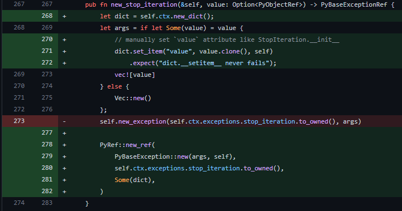
Task: Click new line number 271
Action: point(47,51)
